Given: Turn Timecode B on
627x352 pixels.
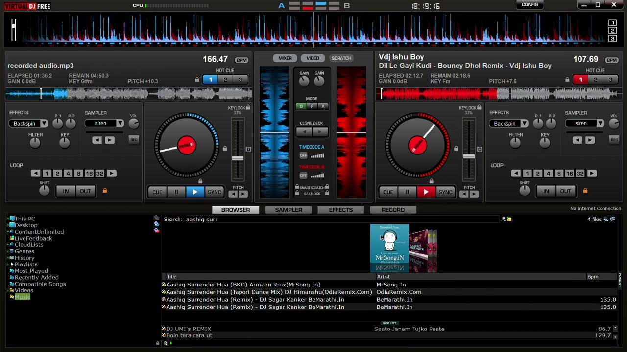Looking at the screenshot, I should pos(303,176).
